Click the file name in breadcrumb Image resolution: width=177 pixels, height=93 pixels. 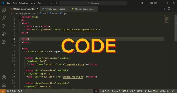pyautogui.click(x=25, y=13)
